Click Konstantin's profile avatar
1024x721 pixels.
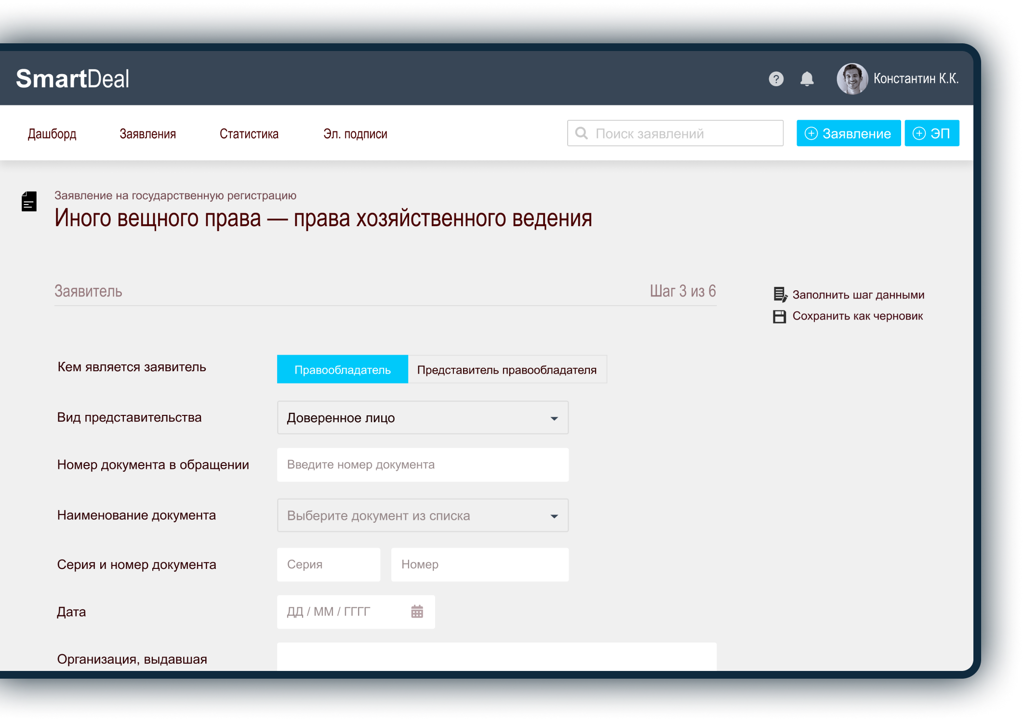click(852, 79)
